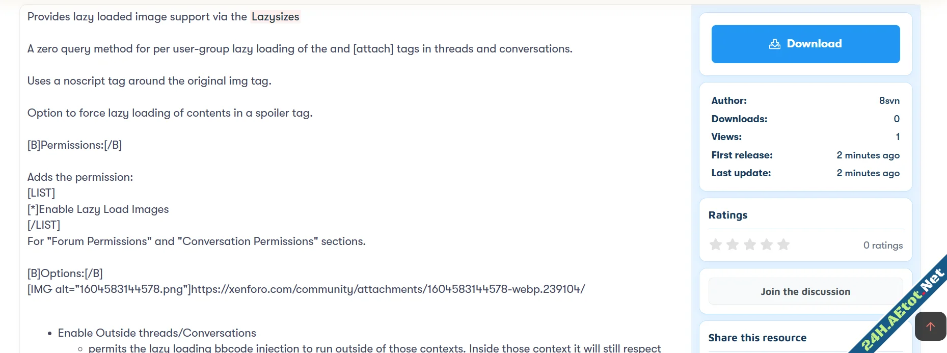
Task: Click the download tray icon
Action: point(774,44)
